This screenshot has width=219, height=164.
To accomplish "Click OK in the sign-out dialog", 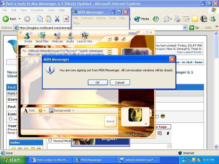I will coord(97,82).
